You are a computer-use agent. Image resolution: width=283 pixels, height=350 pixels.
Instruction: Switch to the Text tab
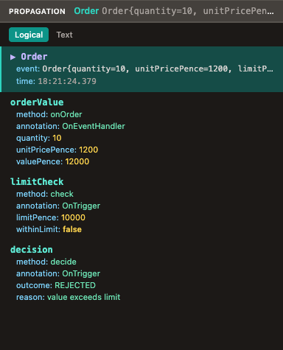pos(64,35)
